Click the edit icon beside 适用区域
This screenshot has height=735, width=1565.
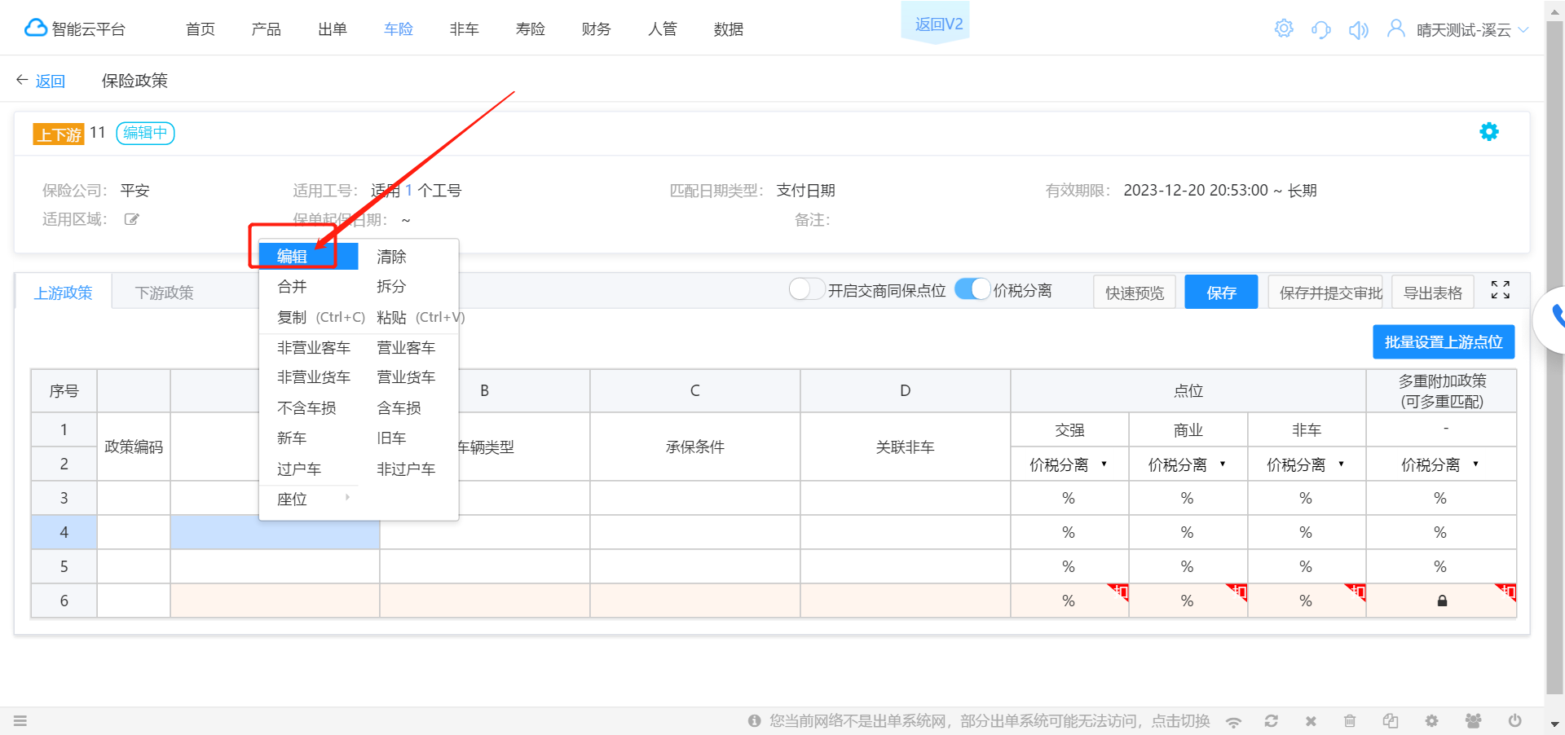pyautogui.click(x=131, y=219)
